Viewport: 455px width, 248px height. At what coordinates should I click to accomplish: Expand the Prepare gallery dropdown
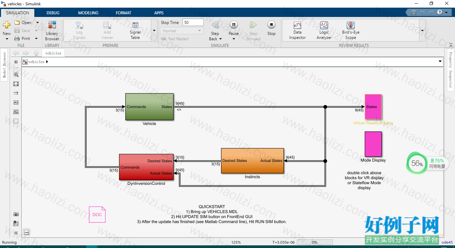154,31
